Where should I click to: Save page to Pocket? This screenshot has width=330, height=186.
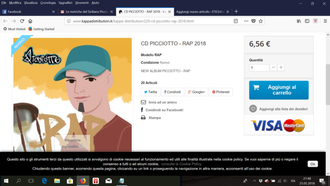click(x=254, y=21)
